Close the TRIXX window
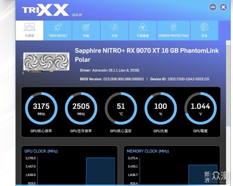This screenshot has width=233, height=186. tap(223, 7)
